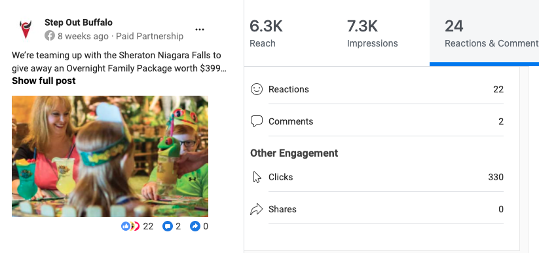Click the like reaction emoji icons under the photo
The image size is (539, 253).
coord(130,226)
